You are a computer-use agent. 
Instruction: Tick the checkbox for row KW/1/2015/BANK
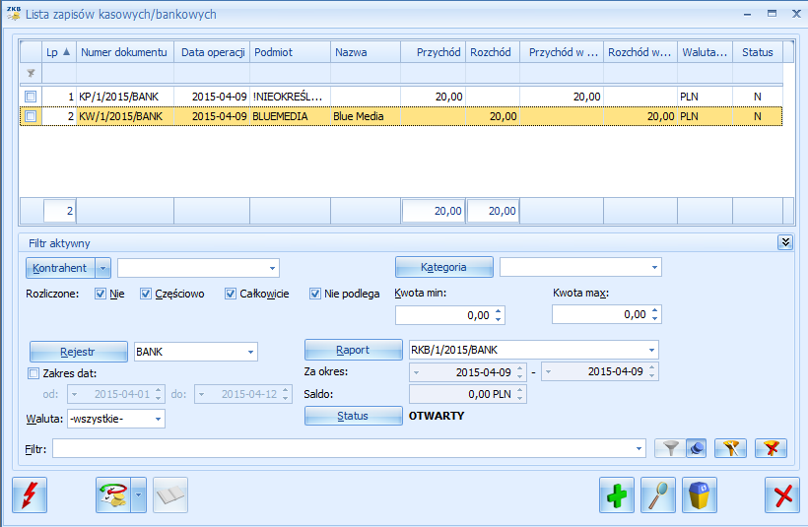(31, 116)
